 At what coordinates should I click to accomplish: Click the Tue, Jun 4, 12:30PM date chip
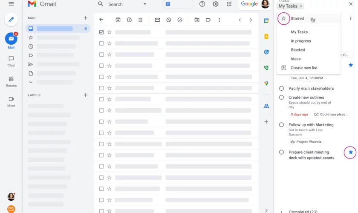[x=307, y=78]
